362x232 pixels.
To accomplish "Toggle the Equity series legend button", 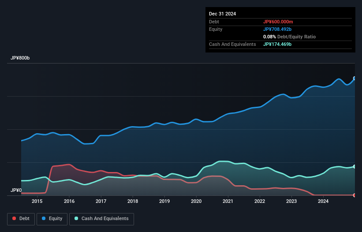I will pos(52,219).
